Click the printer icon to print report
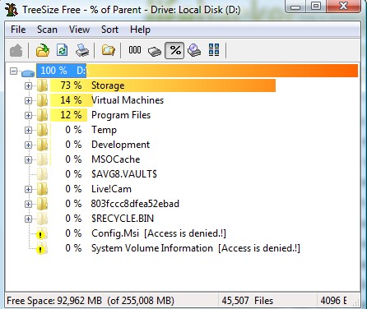The image size is (367, 309). [82, 50]
